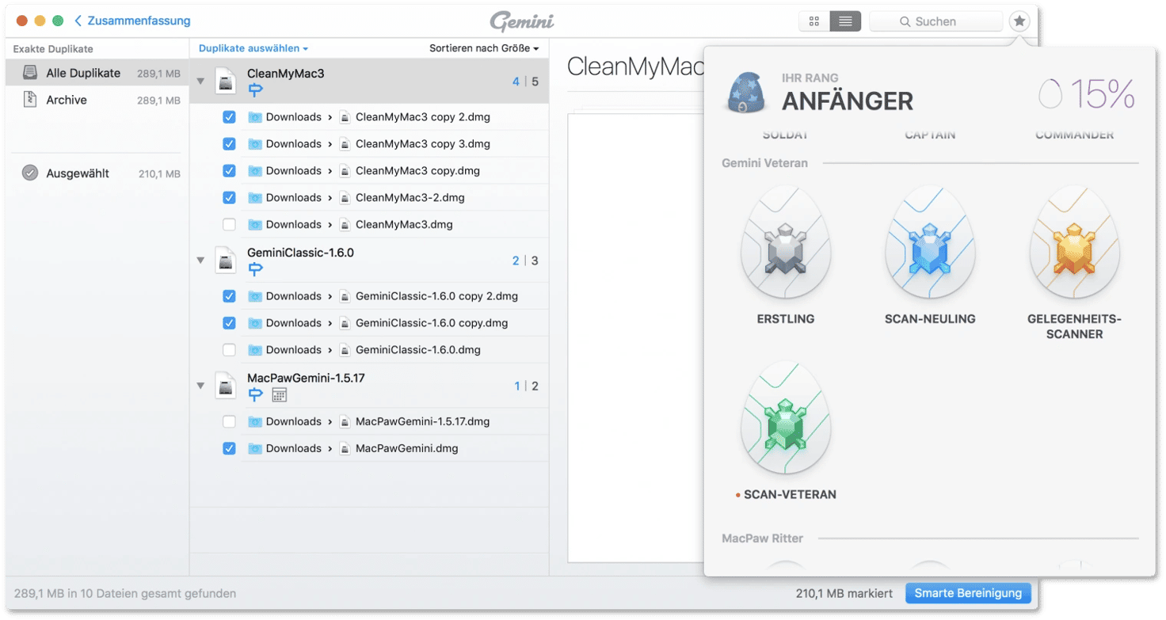The image size is (1166, 620).
Task: Open Duplikate auswählen dropdown
Action: coord(253,48)
